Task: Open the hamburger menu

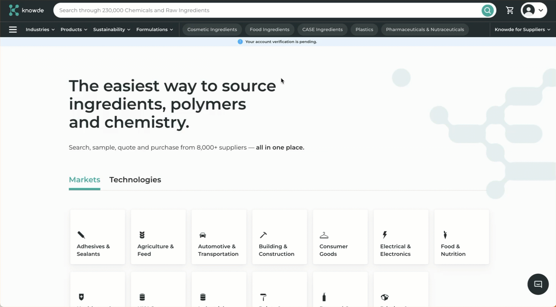Action: tap(13, 30)
